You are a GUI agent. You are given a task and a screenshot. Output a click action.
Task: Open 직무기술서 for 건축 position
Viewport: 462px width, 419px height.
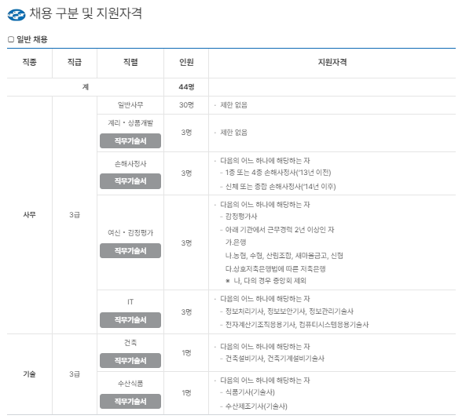(130, 360)
